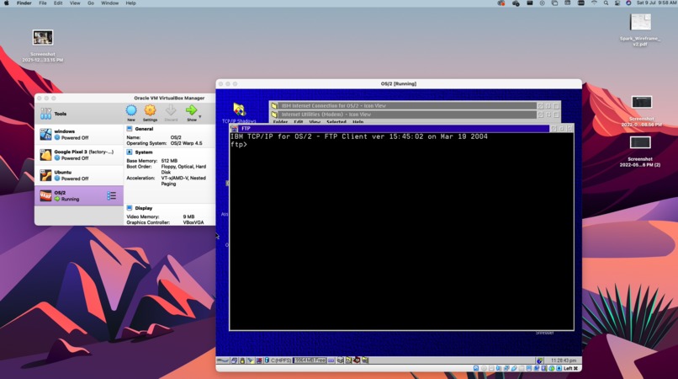Open Internet Utilities folder system menu icon
Viewport: 678px width, 379px height.
click(274, 115)
